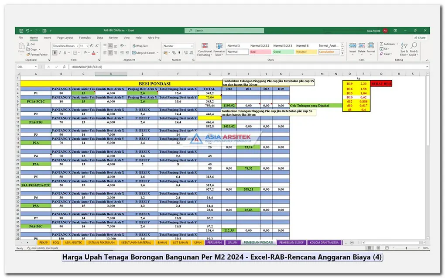Apply the Good cell style
This screenshot has height=278, width=445.
pos(283,51)
